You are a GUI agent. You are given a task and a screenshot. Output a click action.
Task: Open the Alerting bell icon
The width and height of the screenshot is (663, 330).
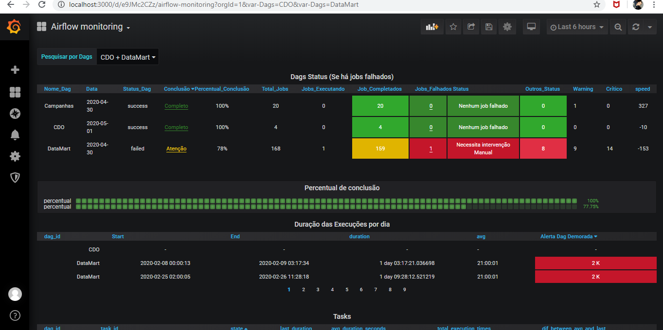pyautogui.click(x=15, y=135)
